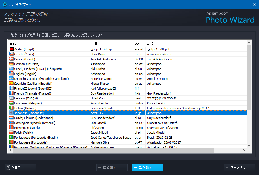Click the Japanese flag icon
The width and height of the screenshot is (259, 175).
12,113
